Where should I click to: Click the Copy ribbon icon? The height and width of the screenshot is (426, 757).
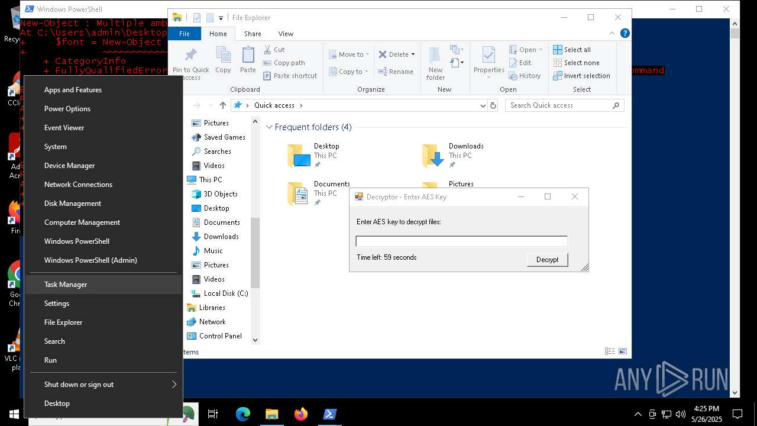(x=223, y=60)
